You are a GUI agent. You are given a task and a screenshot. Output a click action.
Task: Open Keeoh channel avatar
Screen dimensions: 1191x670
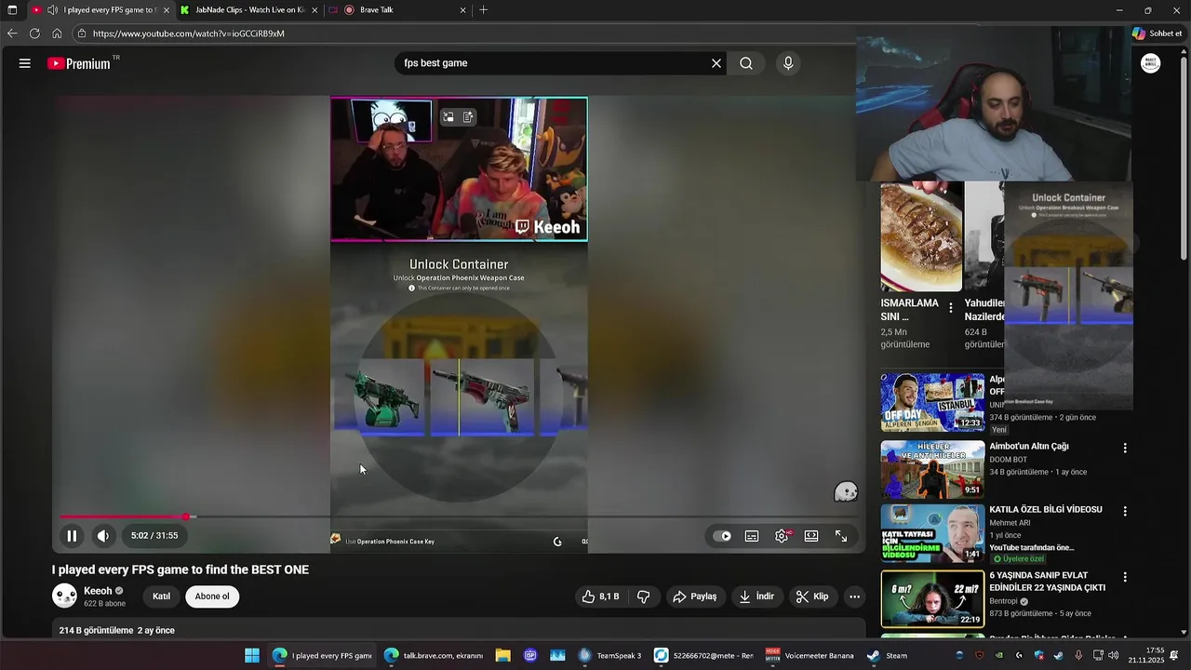tap(65, 596)
